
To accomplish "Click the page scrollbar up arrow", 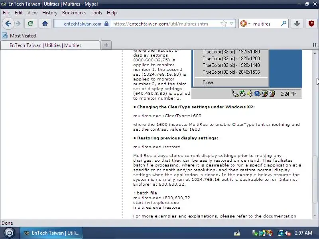I will (315, 53).
